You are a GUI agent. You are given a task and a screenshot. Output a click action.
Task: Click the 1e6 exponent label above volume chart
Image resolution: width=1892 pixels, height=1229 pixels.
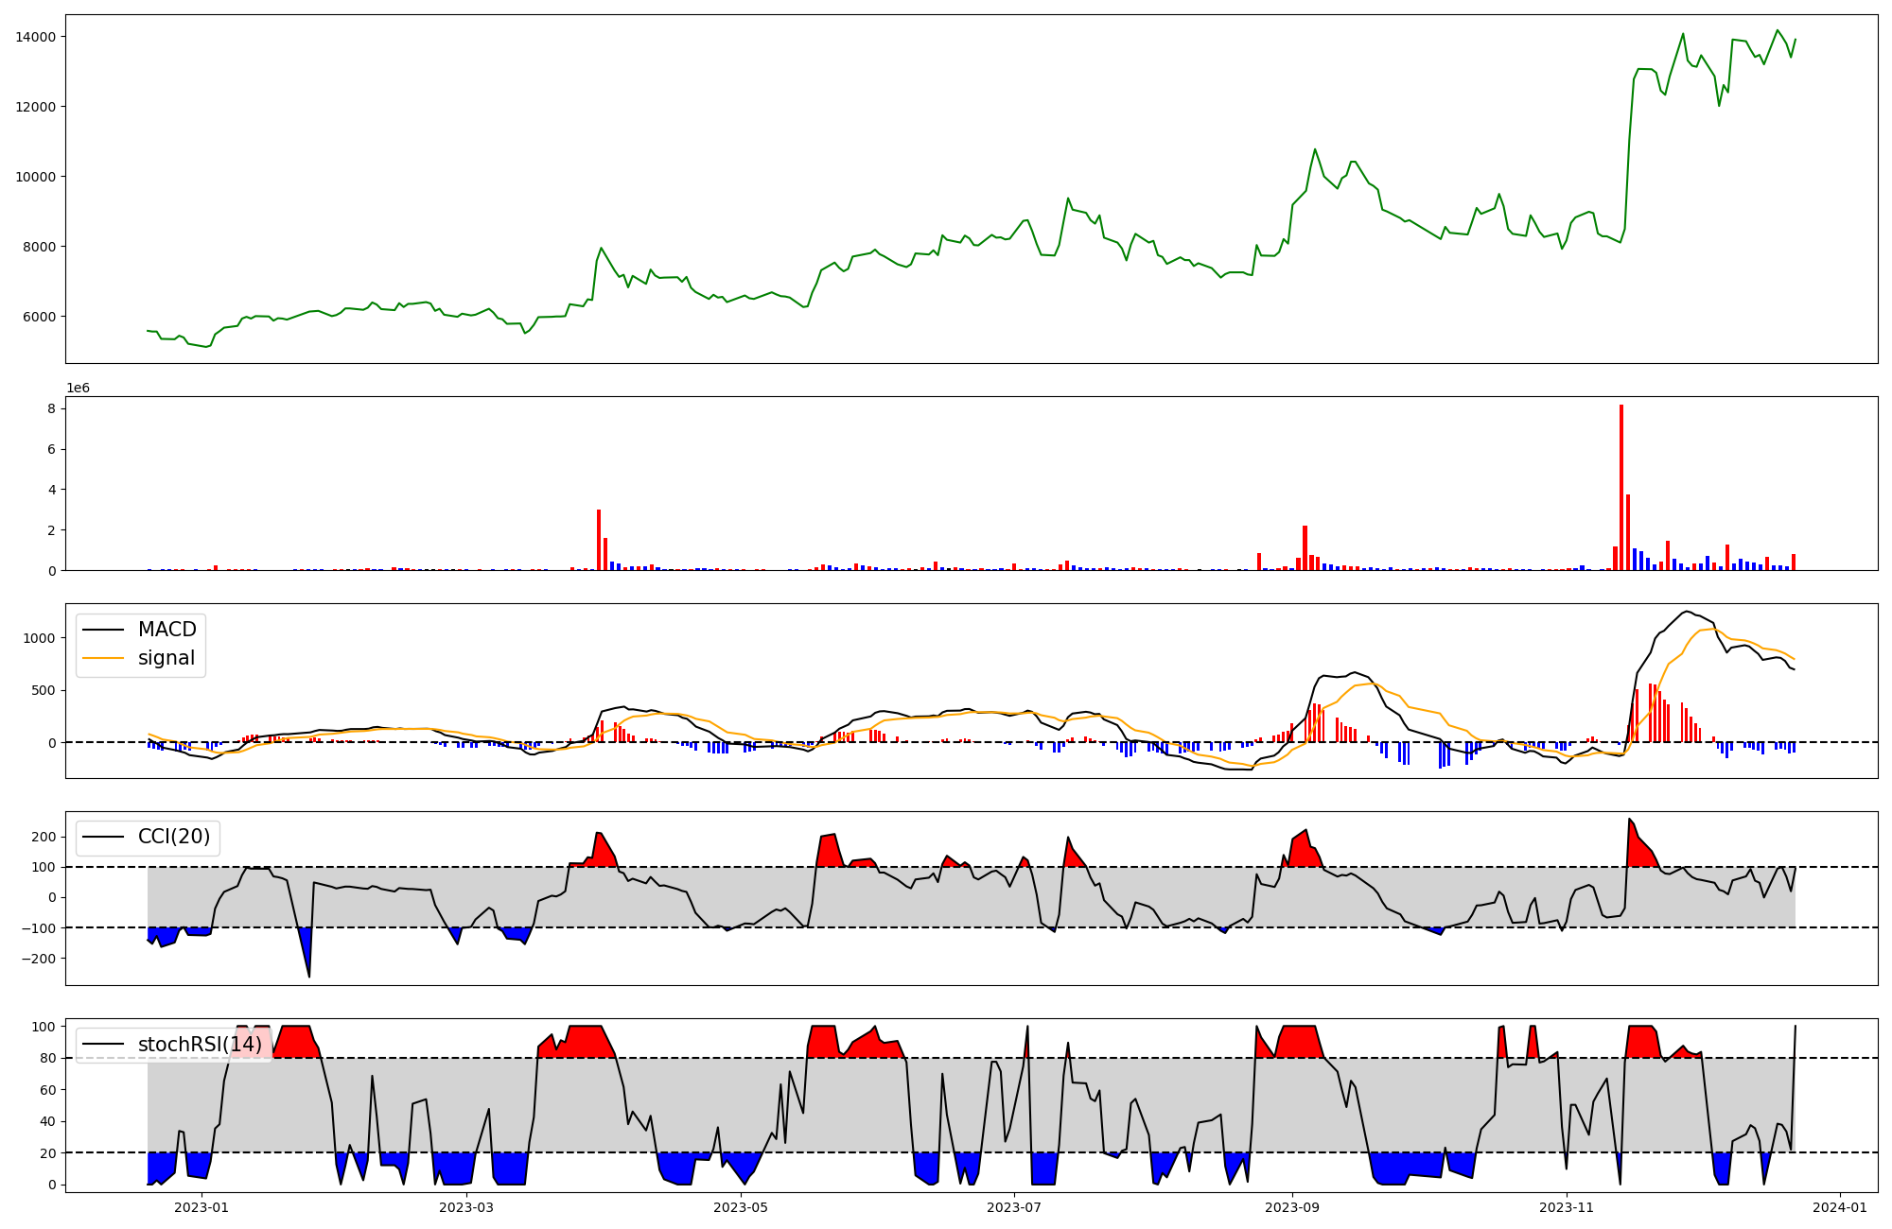pos(78,388)
